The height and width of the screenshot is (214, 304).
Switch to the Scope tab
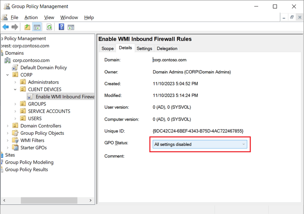107,48
